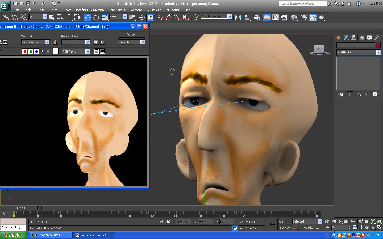Toggle the red channel in render window
This screenshot has height=239, width=383.
[x=25, y=52]
